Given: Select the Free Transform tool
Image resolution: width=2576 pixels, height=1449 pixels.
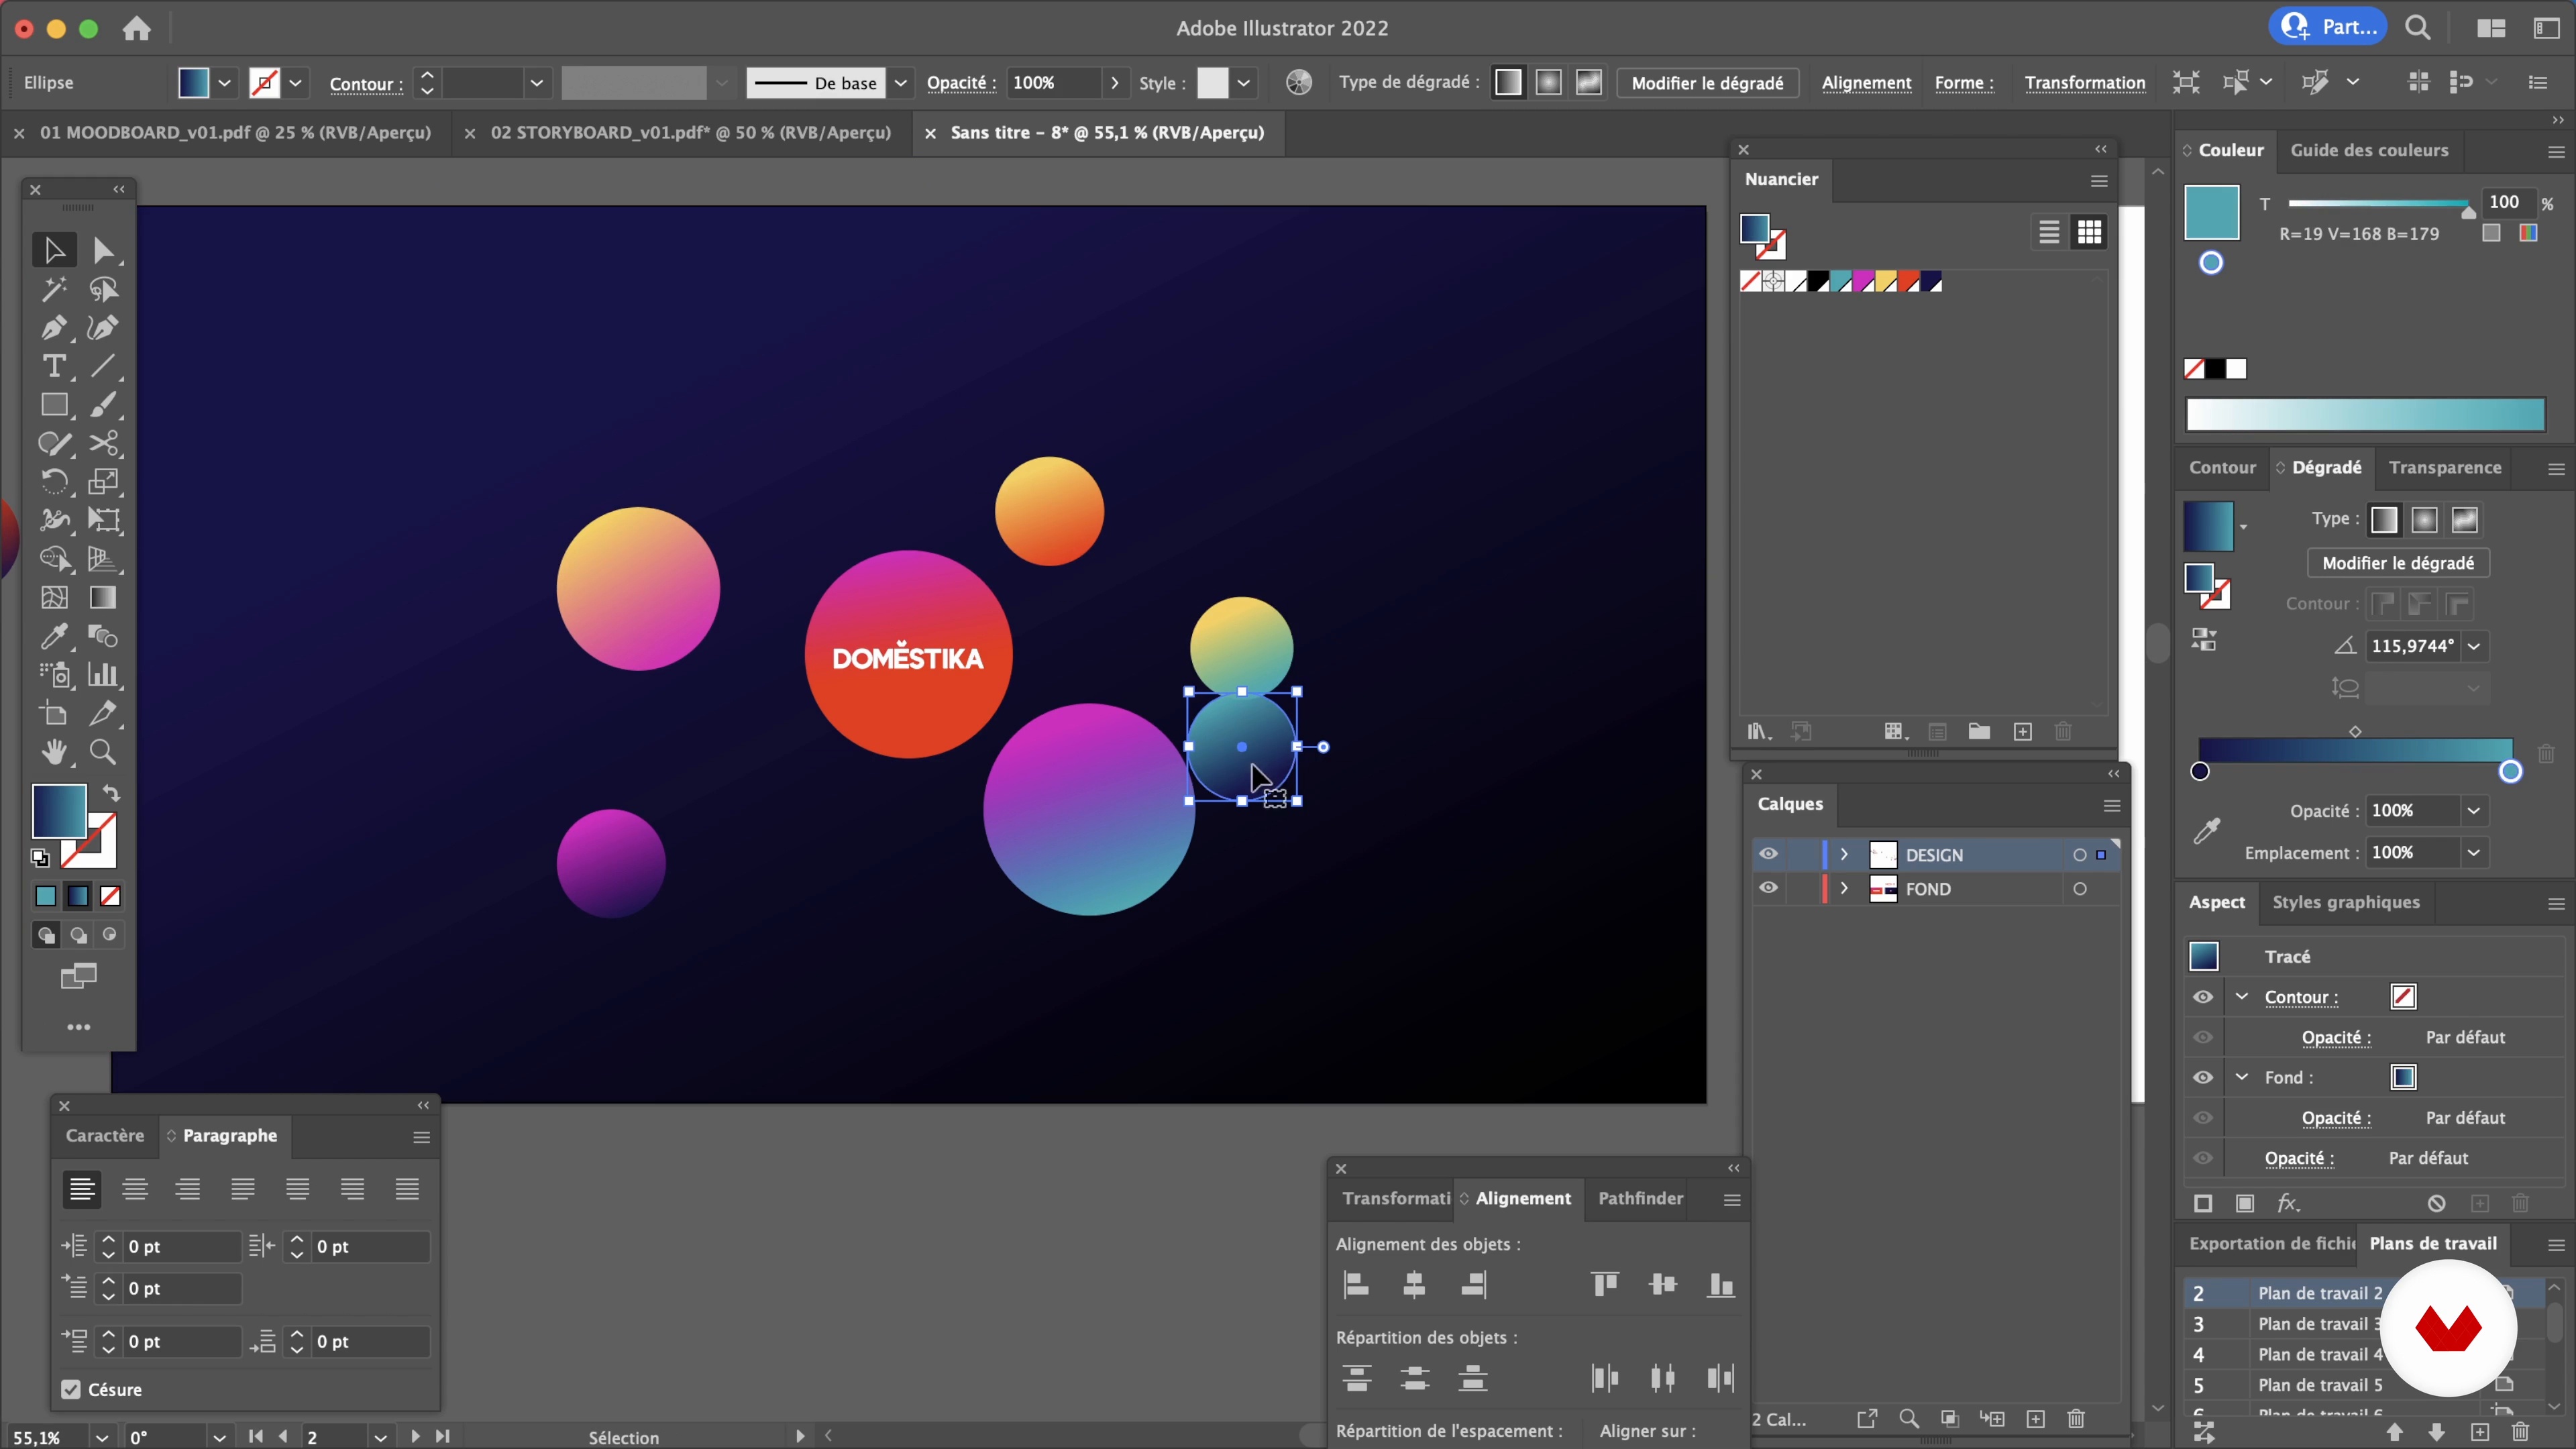Looking at the screenshot, I should 103,520.
